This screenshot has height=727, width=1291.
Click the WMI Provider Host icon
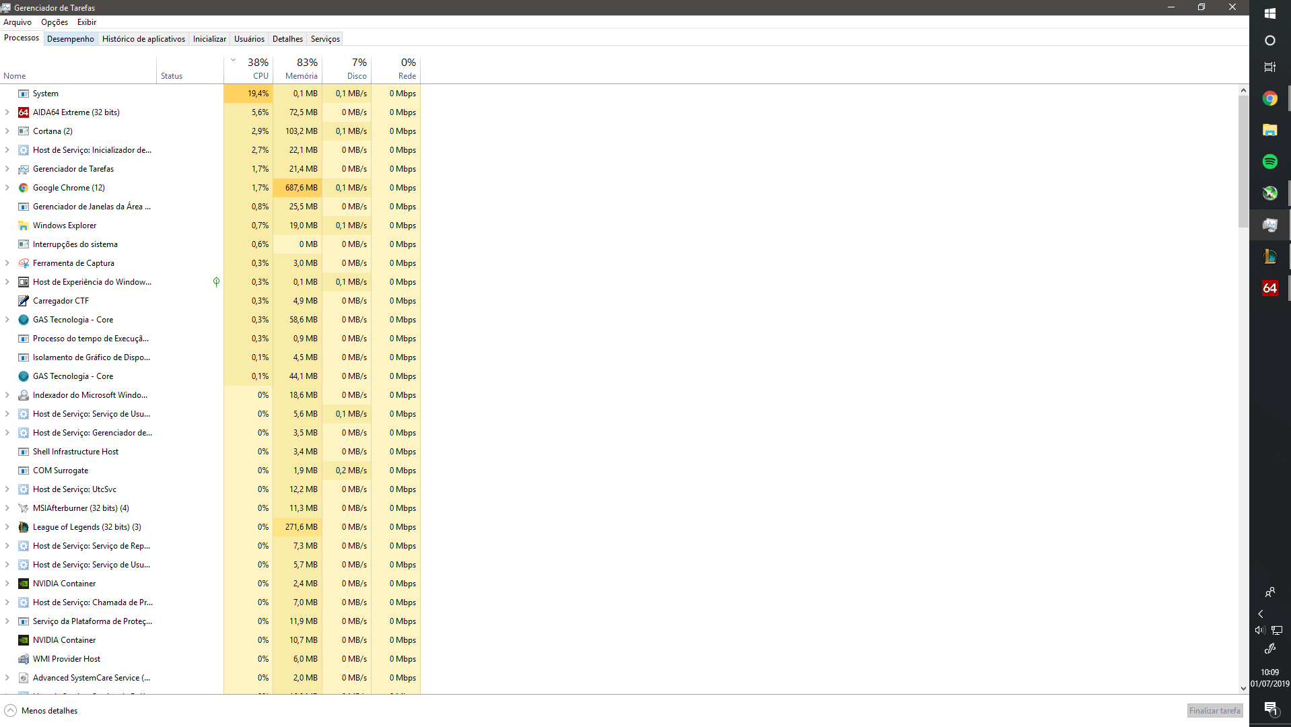(24, 659)
